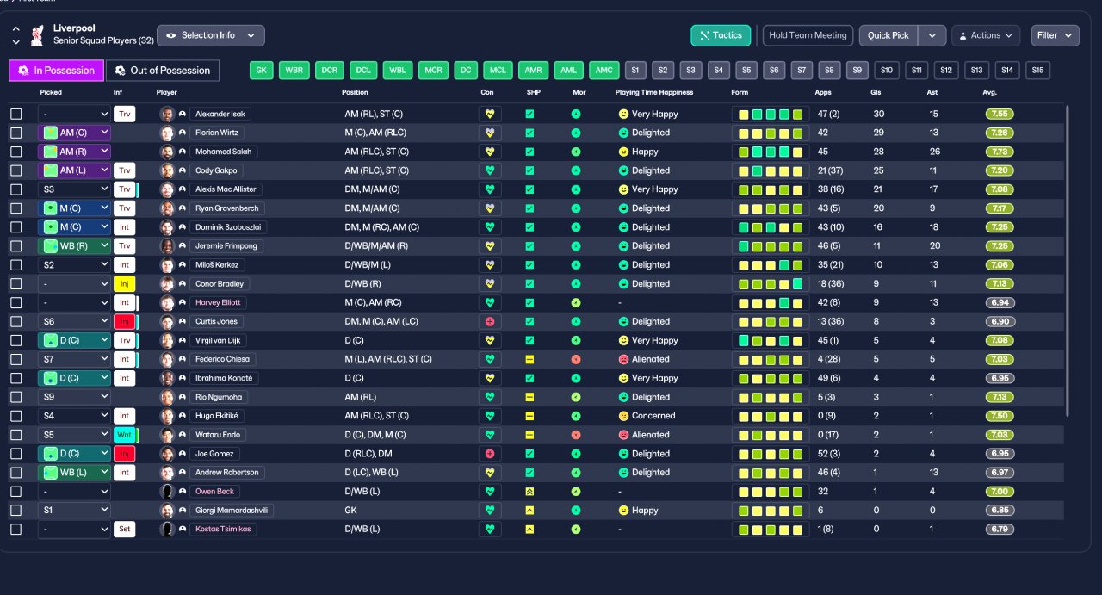Click Alexander Isak's Trv status icon

tap(124, 114)
